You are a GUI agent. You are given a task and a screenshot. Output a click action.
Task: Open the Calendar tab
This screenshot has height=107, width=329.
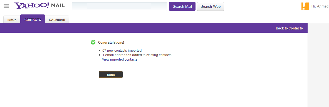tap(57, 20)
